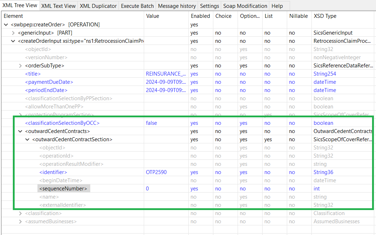This screenshot has height=235, width=376.
Task: Expand the classification element
Action: coord(20,213)
